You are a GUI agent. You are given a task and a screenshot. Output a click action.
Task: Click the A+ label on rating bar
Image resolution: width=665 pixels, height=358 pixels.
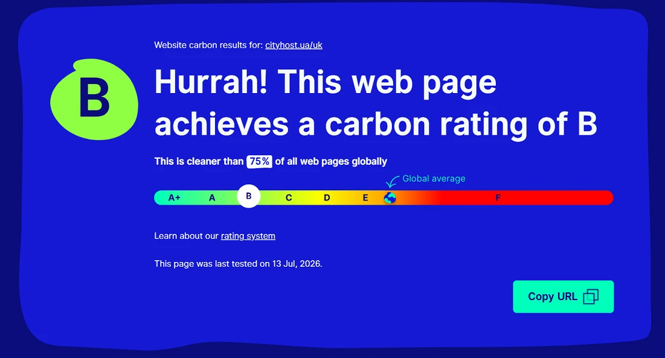click(x=174, y=198)
